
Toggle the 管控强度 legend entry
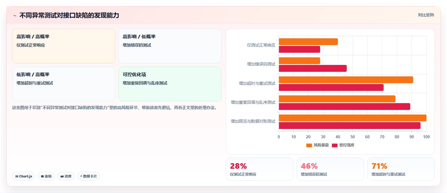343,145
